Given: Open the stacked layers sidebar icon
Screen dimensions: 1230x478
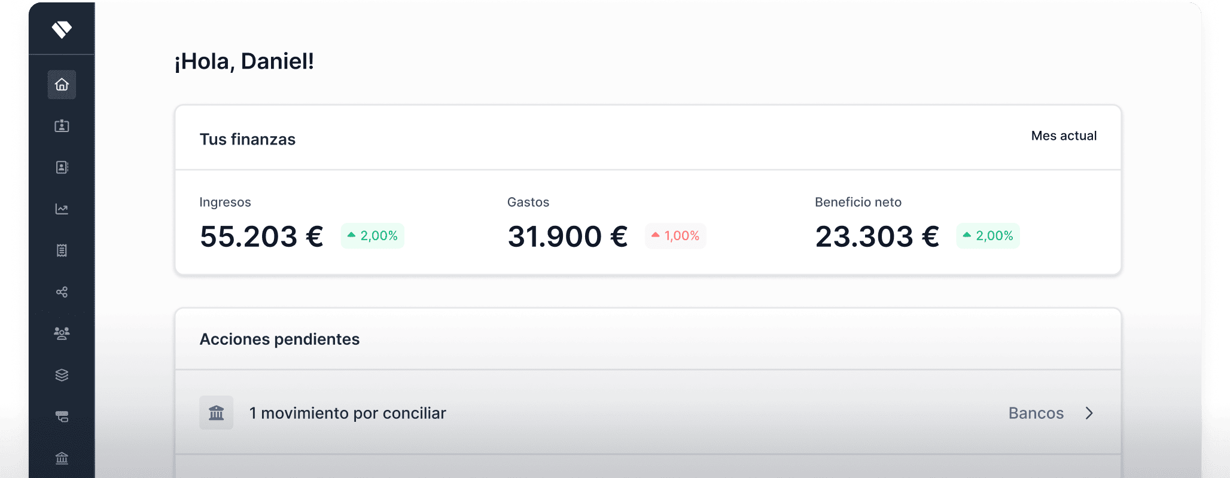Looking at the screenshot, I should [x=62, y=375].
